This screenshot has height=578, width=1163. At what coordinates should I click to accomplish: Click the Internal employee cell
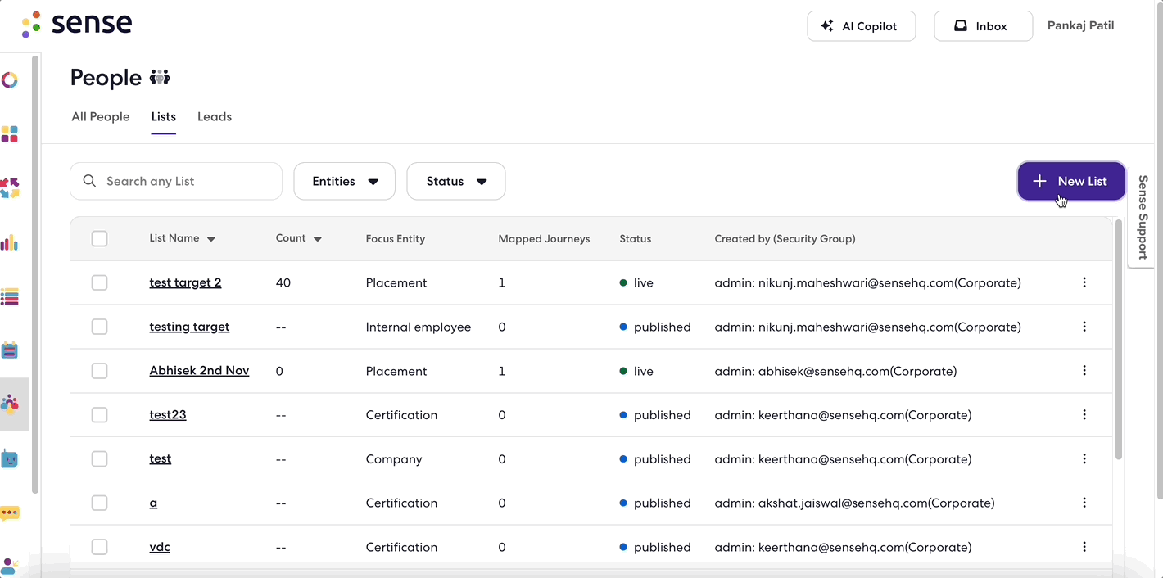click(x=419, y=327)
